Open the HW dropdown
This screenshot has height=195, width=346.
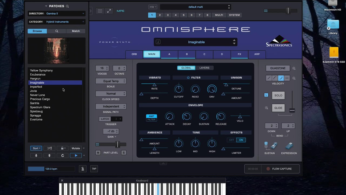click(153, 7)
